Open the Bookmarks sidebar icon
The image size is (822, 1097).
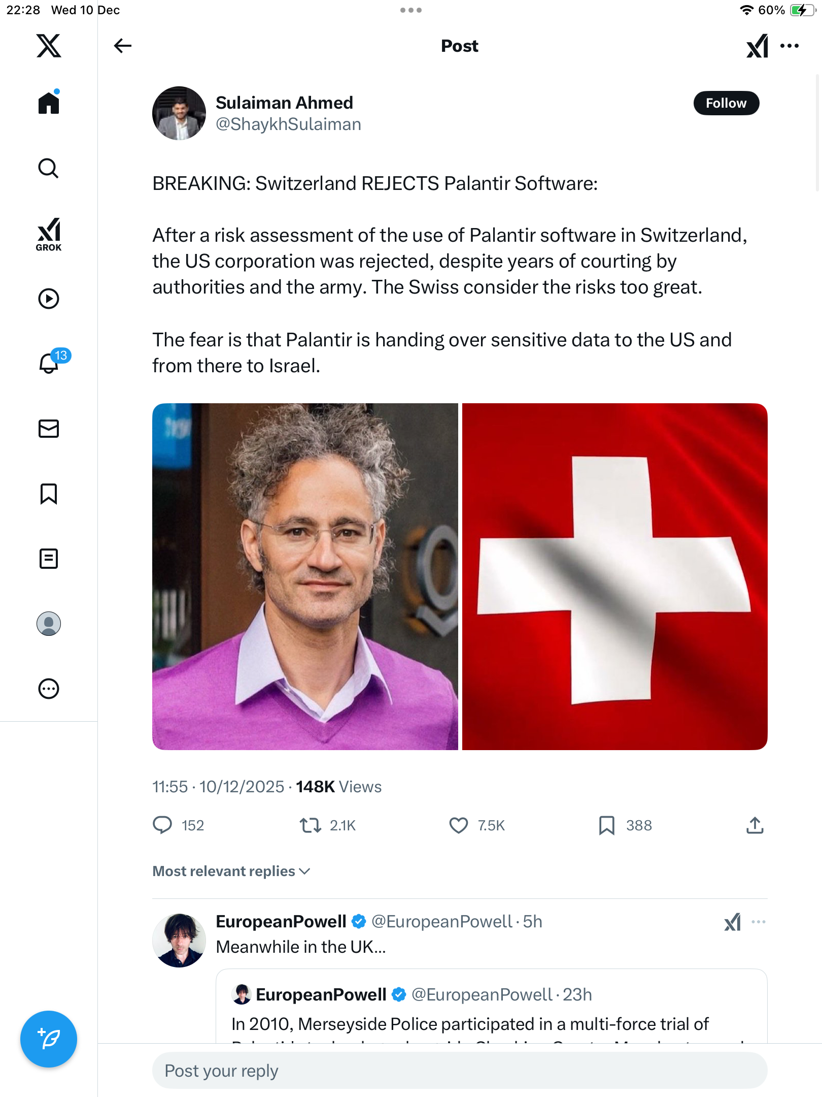pos(49,494)
